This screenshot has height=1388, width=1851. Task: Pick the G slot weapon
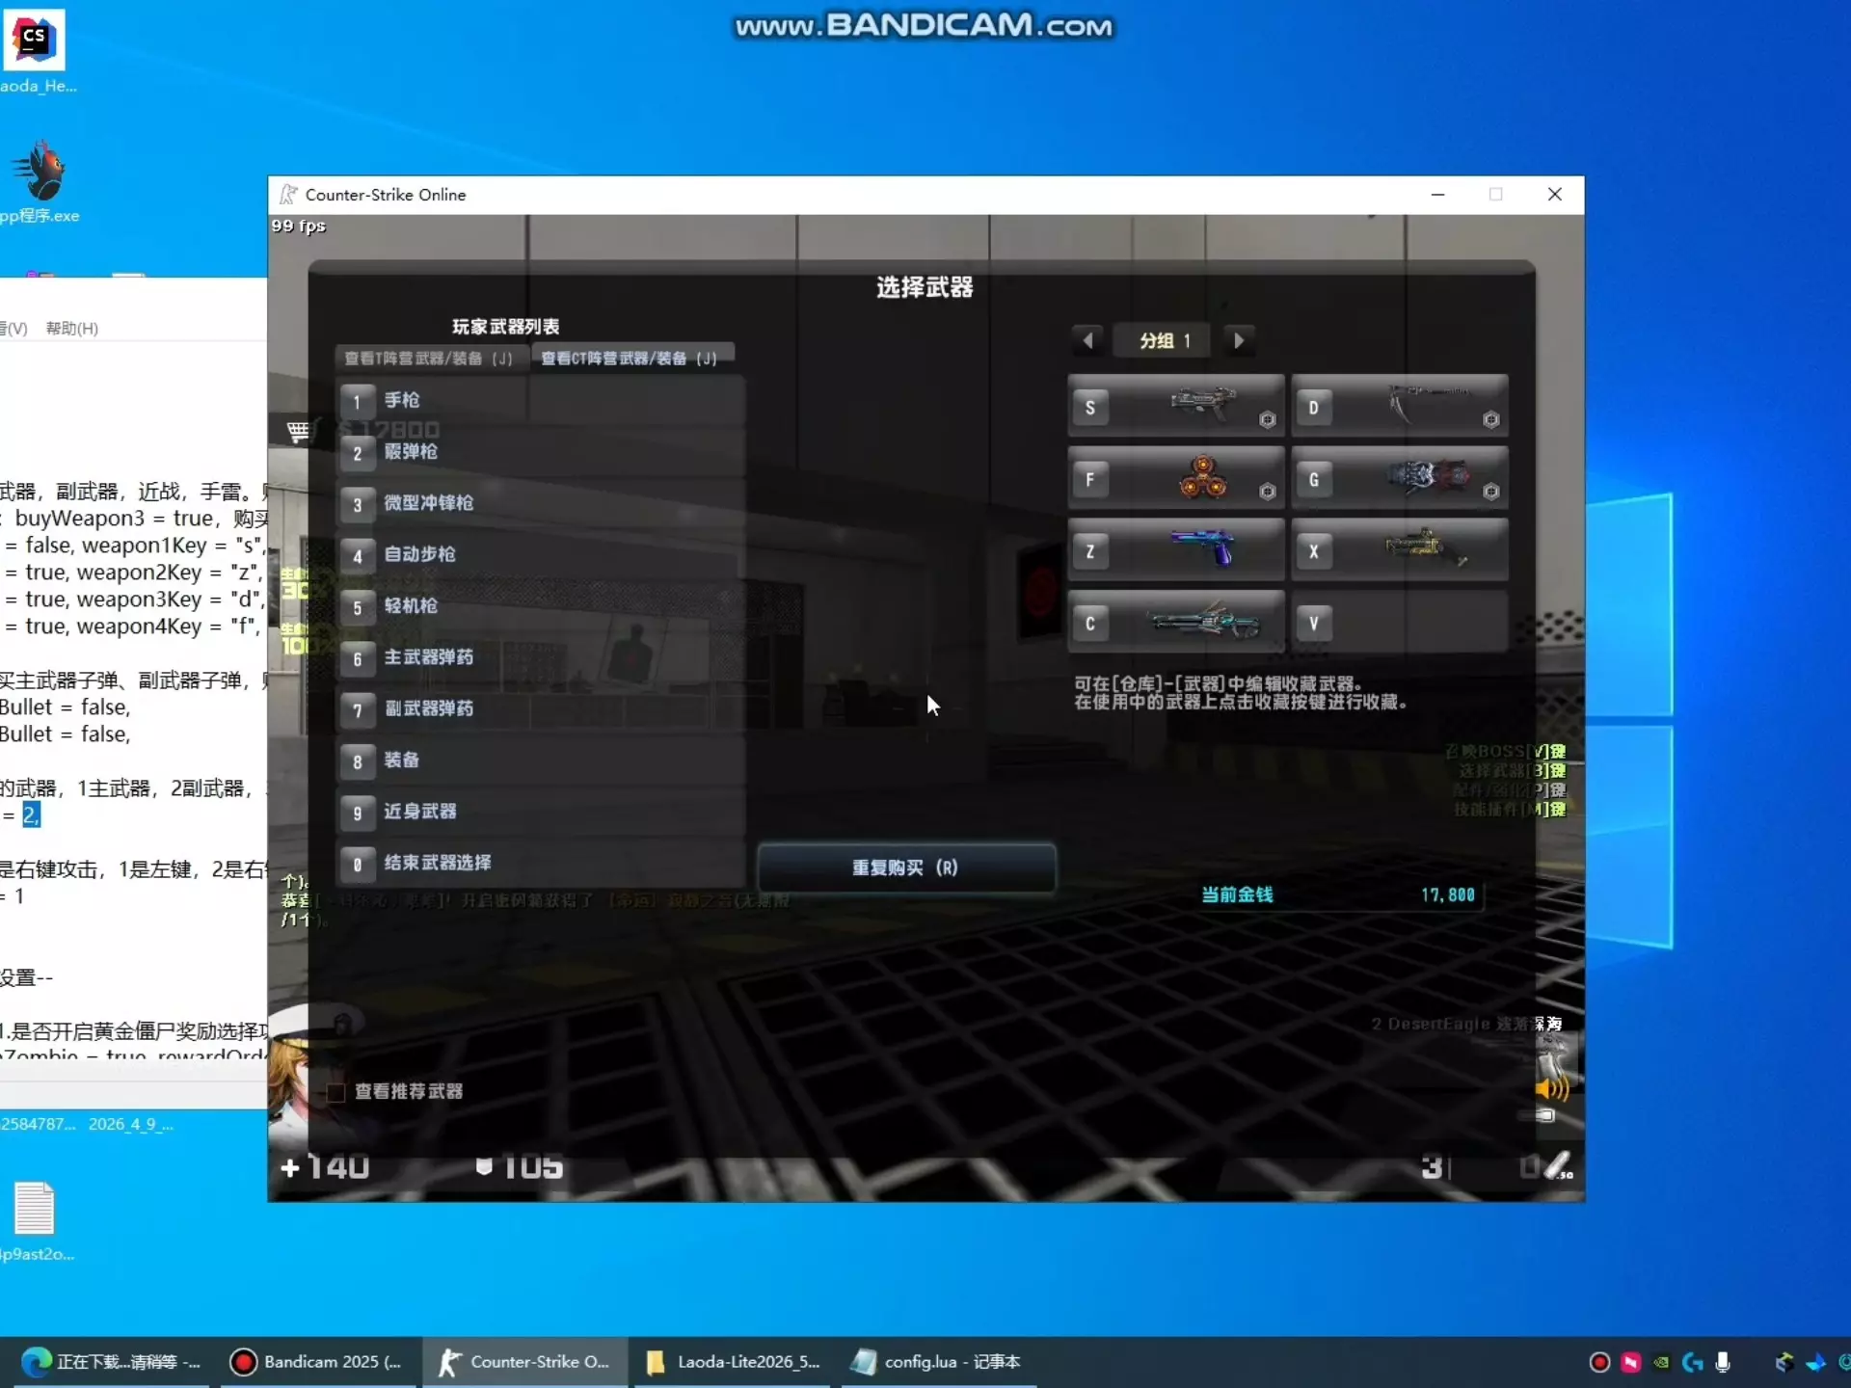[x=1399, y=478]
